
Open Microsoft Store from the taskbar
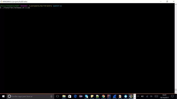click(x=69, y=96)
